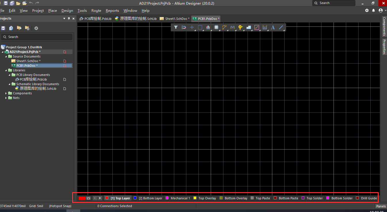Start interactive routing tool
Image resolution: width=387 pixels, height=212 pixels.
[225, 28]
